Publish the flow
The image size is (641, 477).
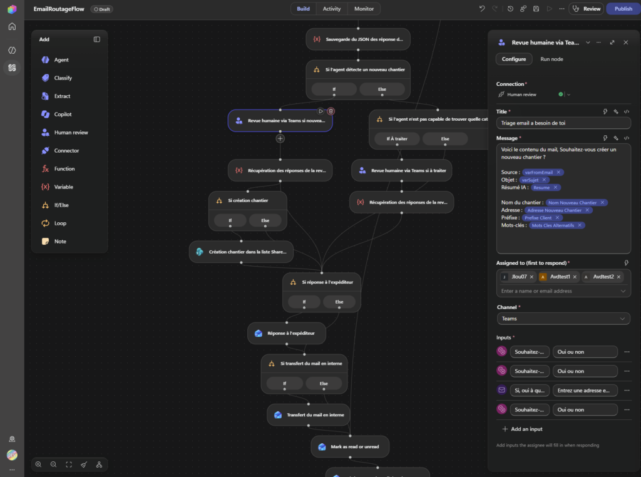[x=623, y=9]
